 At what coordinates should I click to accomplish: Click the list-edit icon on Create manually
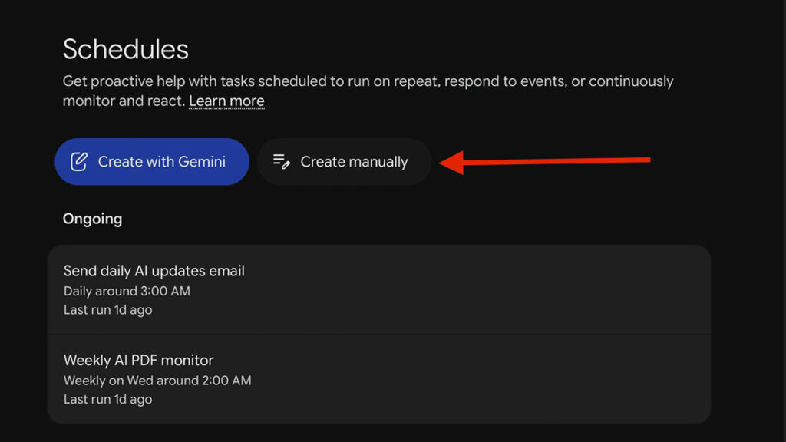(x=281, y=161)
